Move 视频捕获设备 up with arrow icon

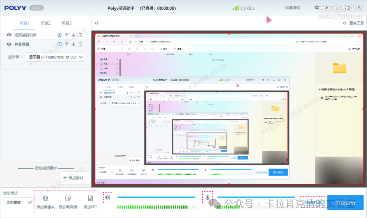[67, 35]
